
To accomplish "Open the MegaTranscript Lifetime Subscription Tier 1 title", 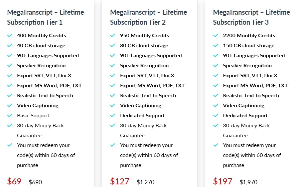I will [45, 17].
